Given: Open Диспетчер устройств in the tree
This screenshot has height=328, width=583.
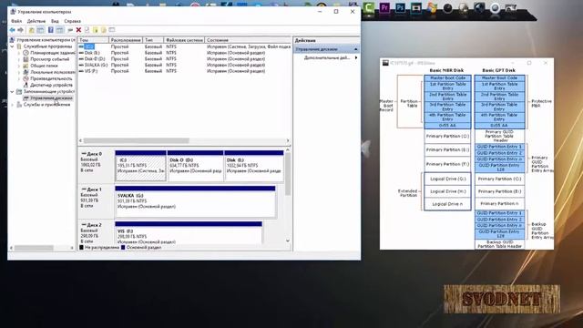Looking at the screenshot, I should (51, 85).
